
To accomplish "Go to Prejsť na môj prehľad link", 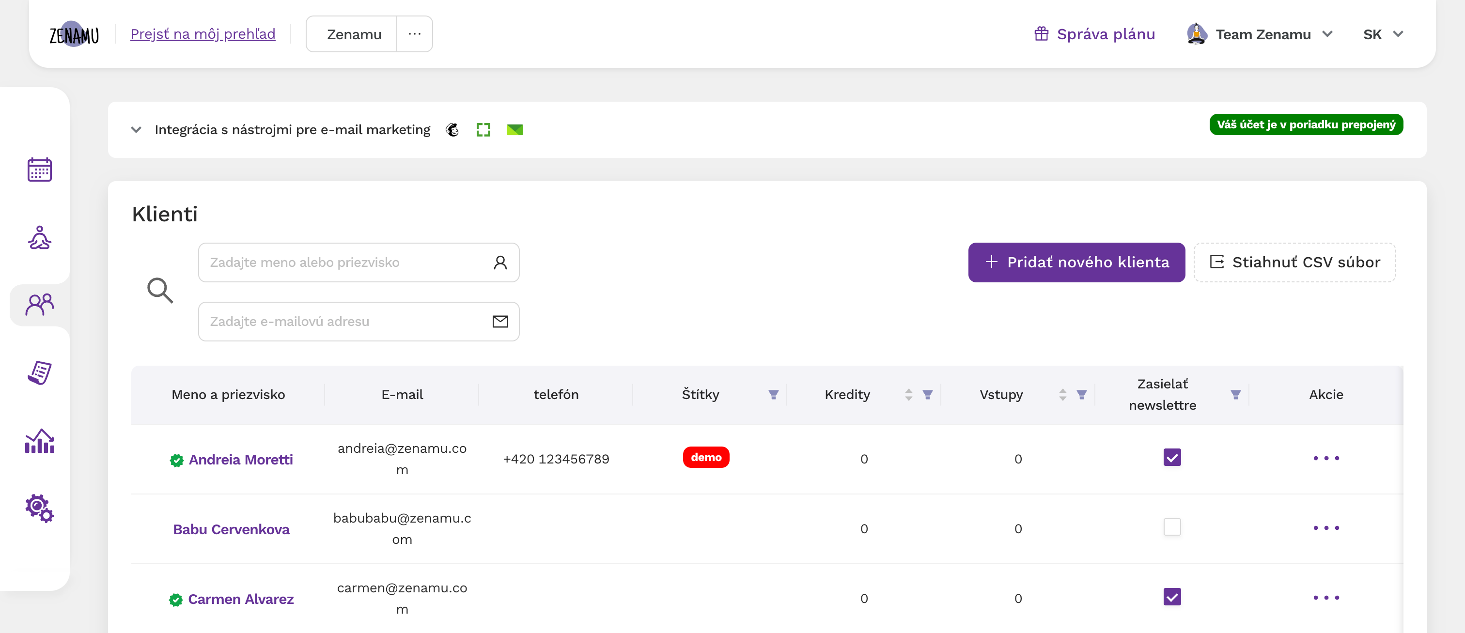I will 203,34.
